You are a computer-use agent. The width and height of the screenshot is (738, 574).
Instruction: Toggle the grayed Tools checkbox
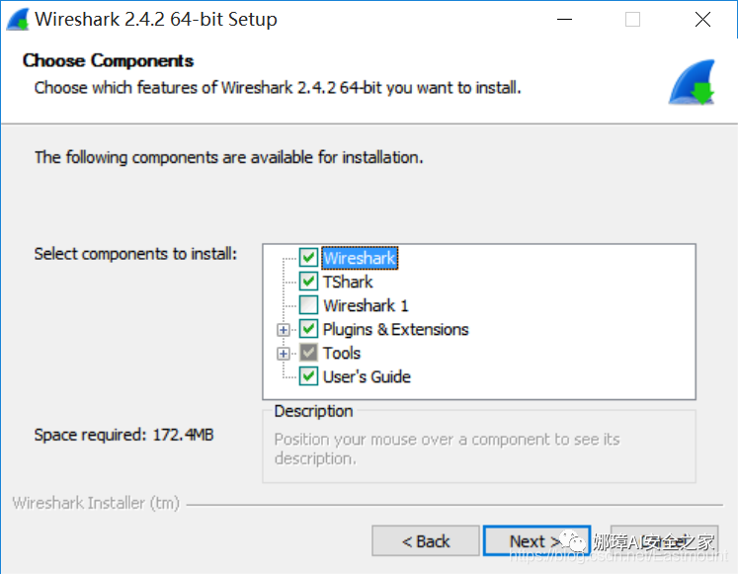[x=308, y=353]
